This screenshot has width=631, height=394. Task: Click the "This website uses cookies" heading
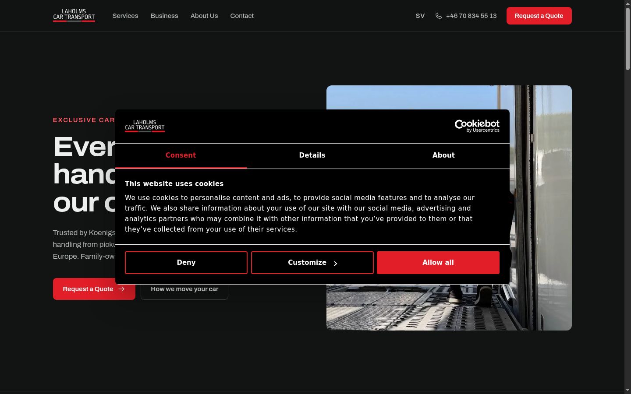tap(174, 184)
